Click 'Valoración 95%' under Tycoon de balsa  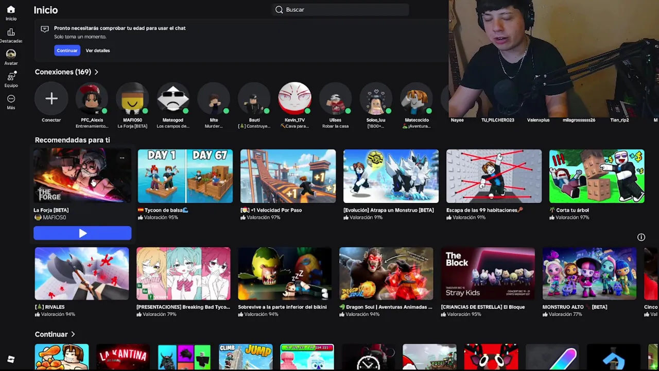coord(161,217)
